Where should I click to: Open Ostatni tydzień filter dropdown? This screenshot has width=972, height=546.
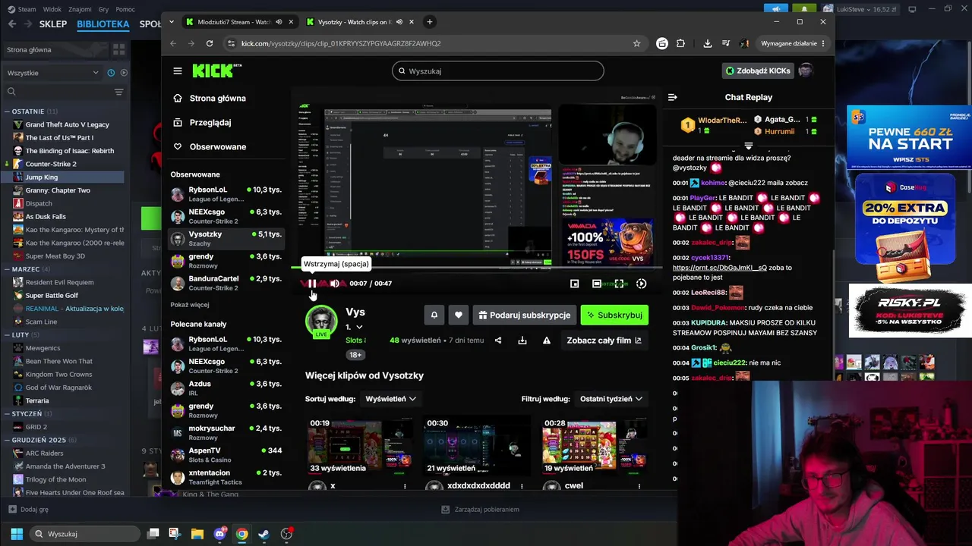(611, 399)
